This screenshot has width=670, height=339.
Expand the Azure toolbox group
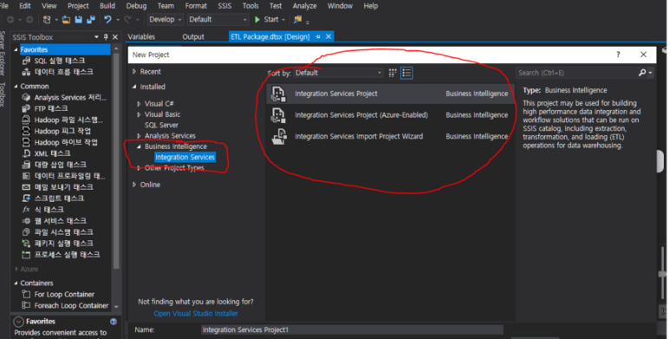click(16, 269)
